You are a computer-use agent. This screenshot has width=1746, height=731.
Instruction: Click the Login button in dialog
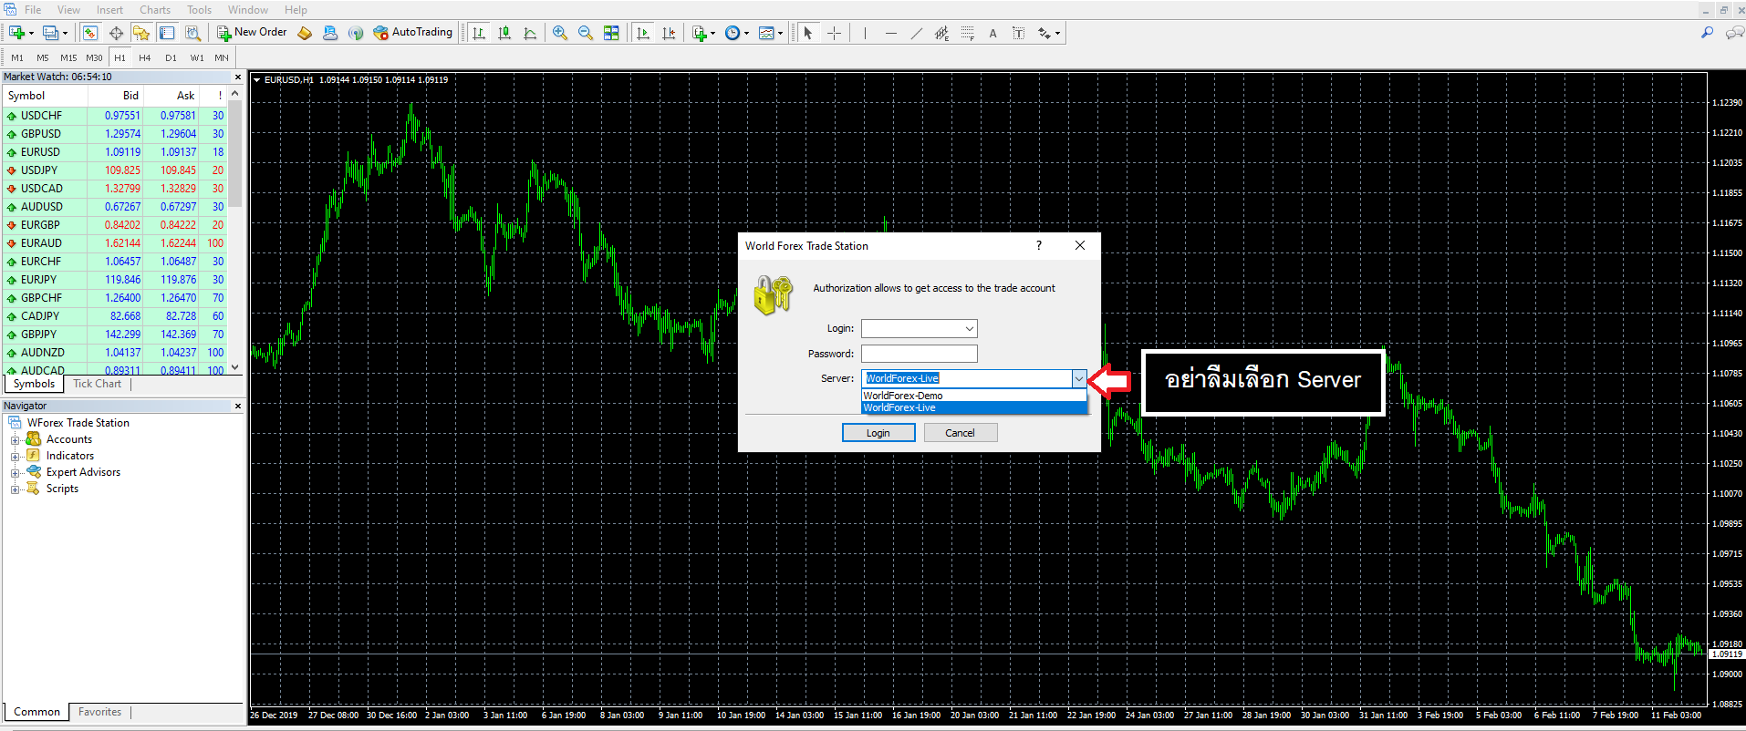[x=878, y=433]
